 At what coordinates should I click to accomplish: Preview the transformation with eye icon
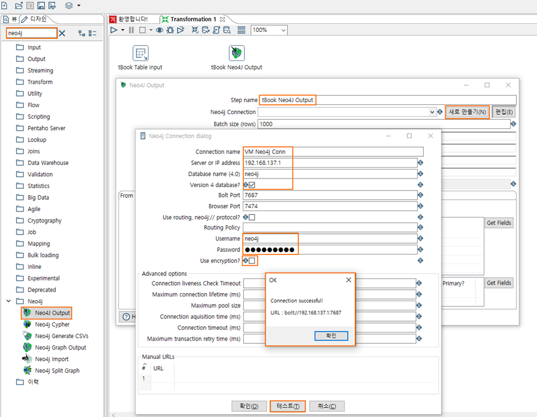[x=159, y=30]
